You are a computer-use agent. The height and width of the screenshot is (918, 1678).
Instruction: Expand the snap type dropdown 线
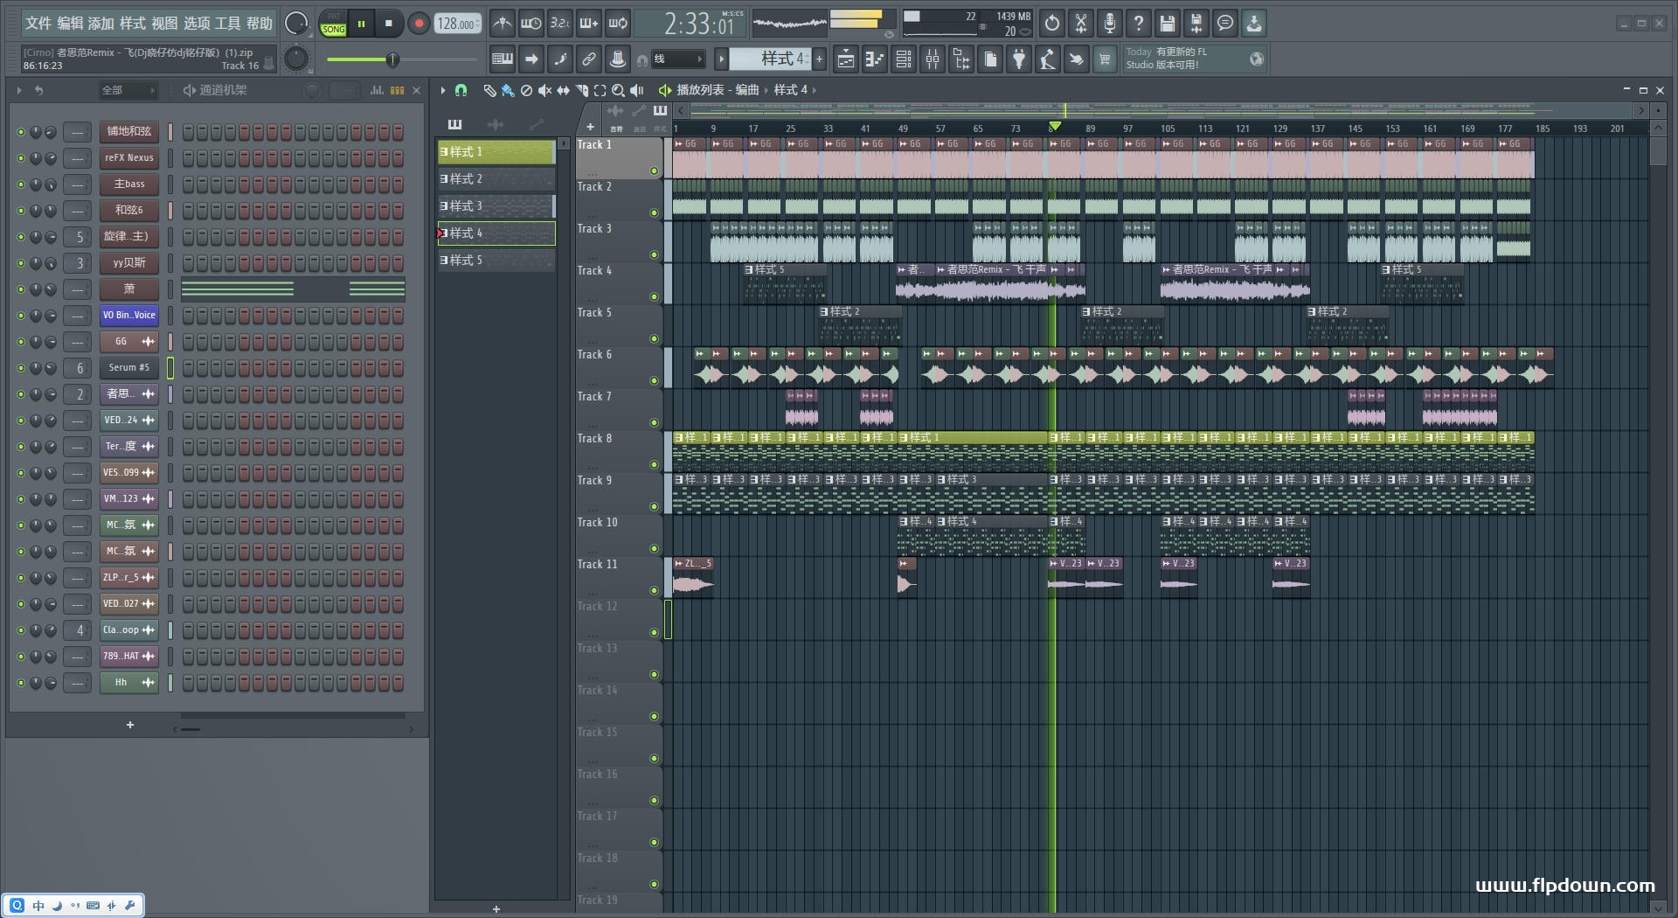[678, 59]
